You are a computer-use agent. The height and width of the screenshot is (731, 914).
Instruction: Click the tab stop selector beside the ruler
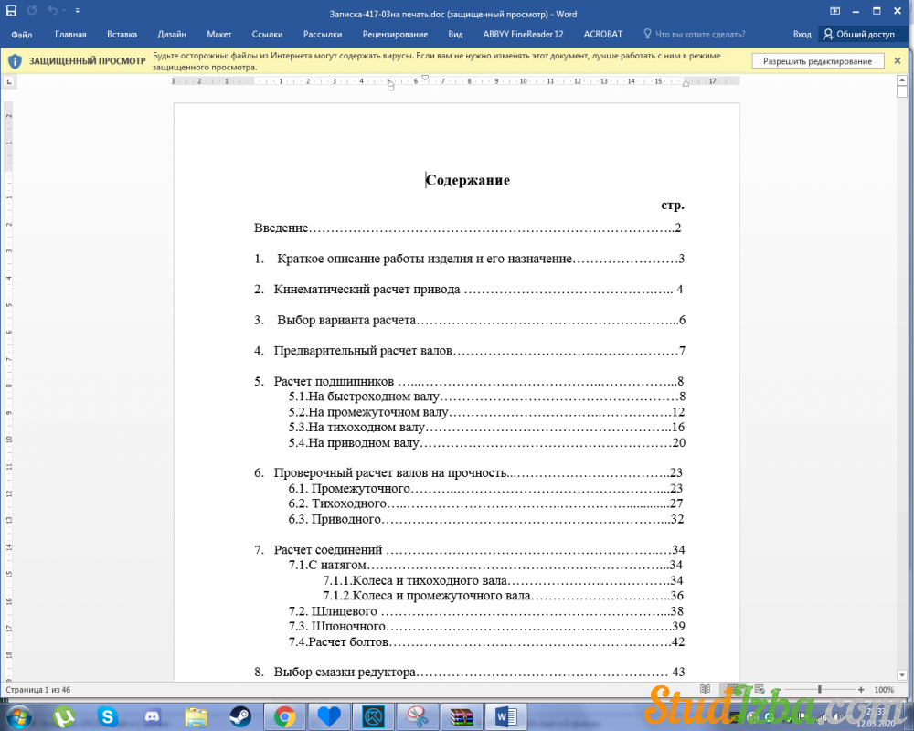[x=9, y=82]
